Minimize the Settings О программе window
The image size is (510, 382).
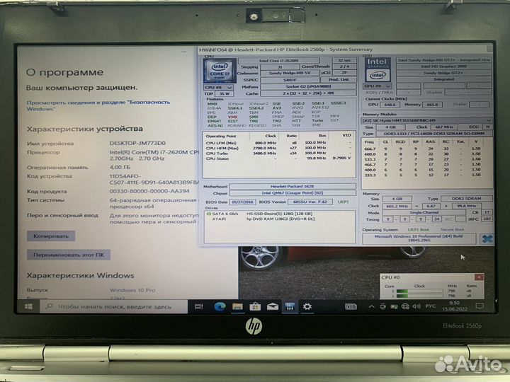(x=184, y=52)
